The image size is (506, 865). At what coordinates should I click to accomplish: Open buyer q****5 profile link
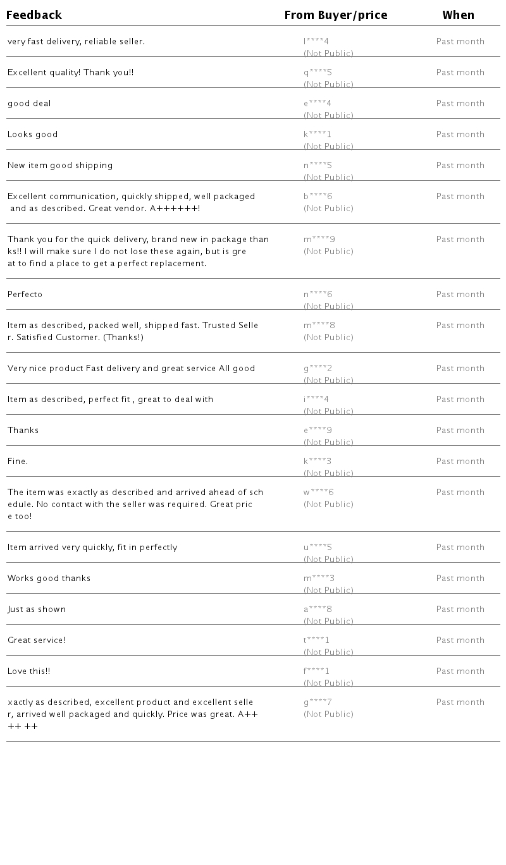[x=318, y=73]
